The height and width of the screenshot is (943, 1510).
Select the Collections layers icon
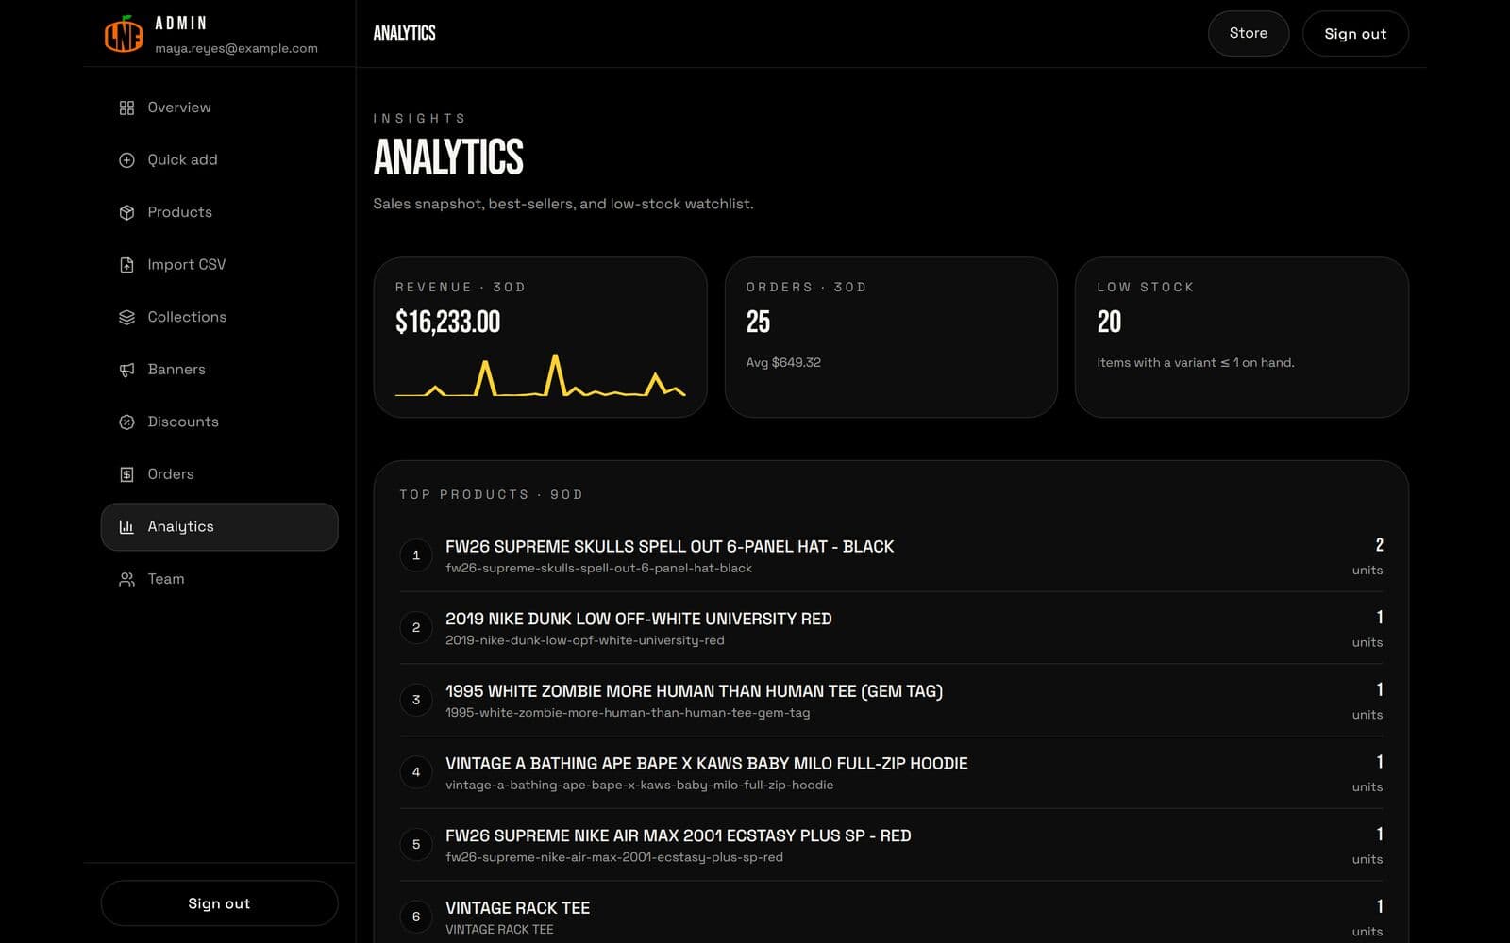tap(126, 317)
